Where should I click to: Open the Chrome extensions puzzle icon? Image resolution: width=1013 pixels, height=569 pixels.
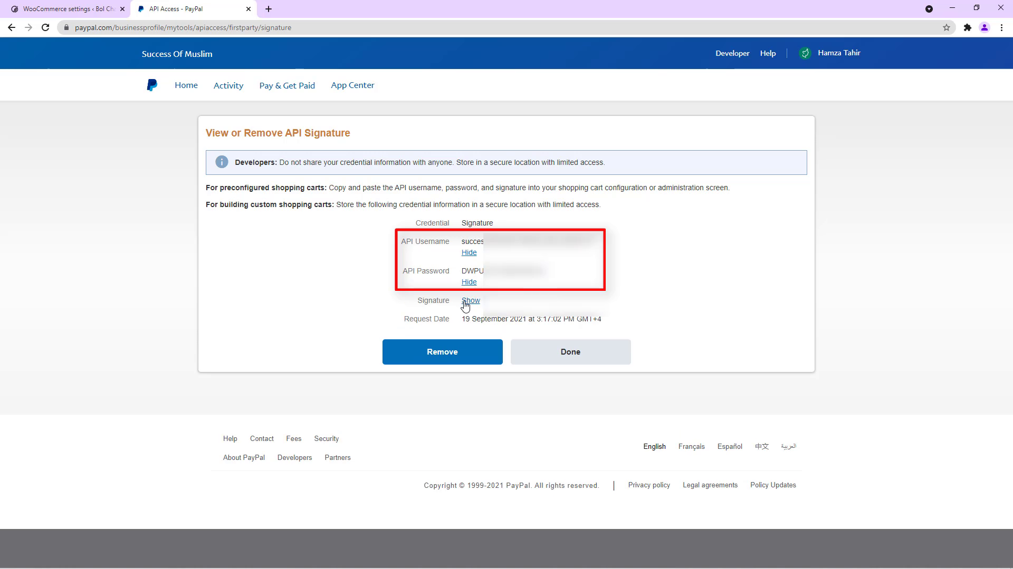967,27
